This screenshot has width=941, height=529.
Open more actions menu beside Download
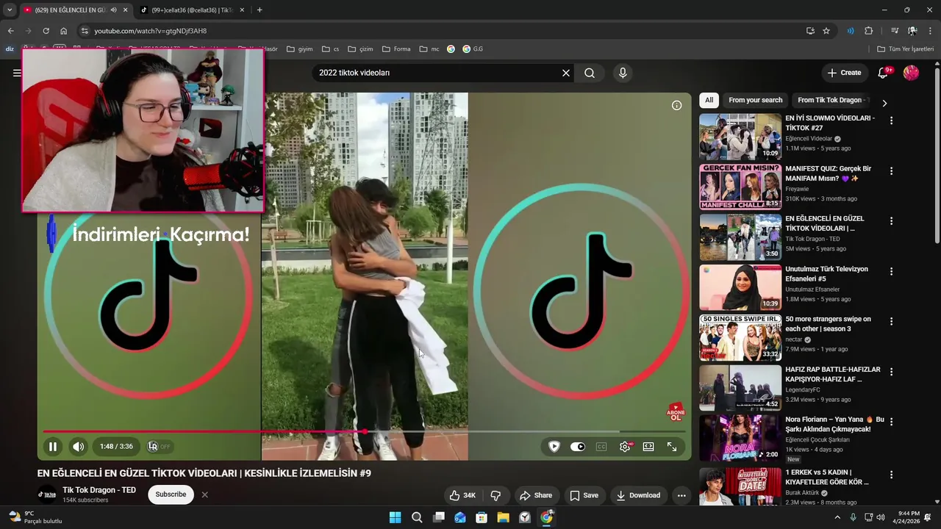click(681, 495)
